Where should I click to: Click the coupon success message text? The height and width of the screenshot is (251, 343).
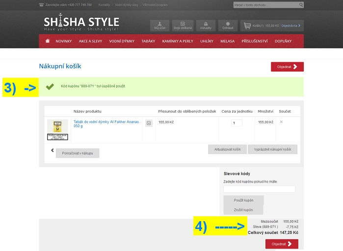point(93,86)
